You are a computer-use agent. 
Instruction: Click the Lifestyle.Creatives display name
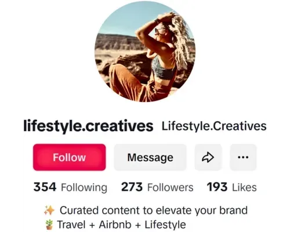(x=214, y=126)
